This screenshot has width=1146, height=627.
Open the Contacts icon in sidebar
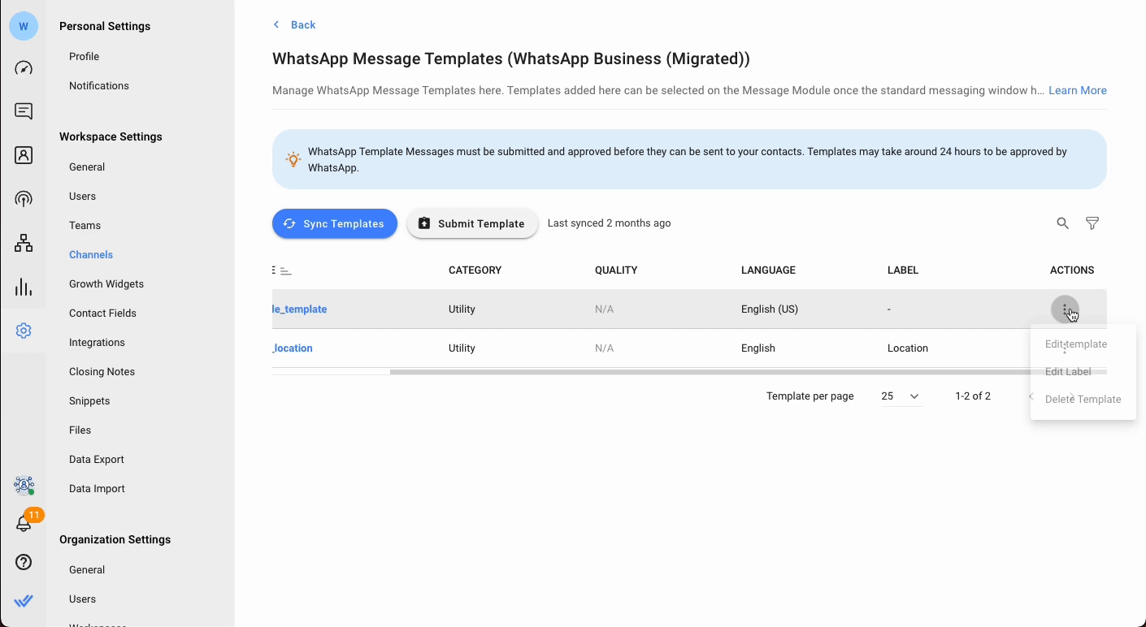tap(24, 155)
